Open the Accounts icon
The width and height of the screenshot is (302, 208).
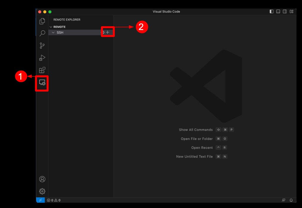pos(42,179)
